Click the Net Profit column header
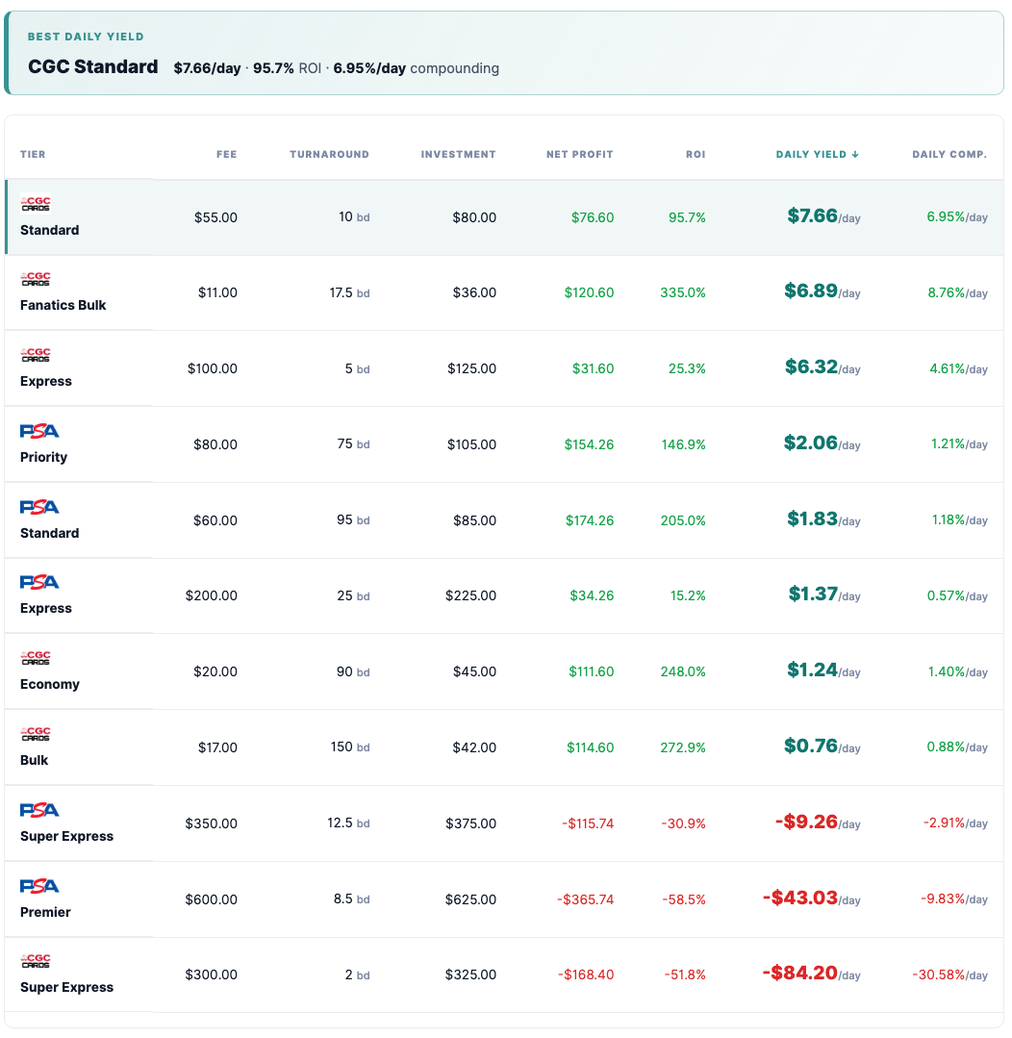This screenshot has width=1012, height=1038. (x=580, y=154)
